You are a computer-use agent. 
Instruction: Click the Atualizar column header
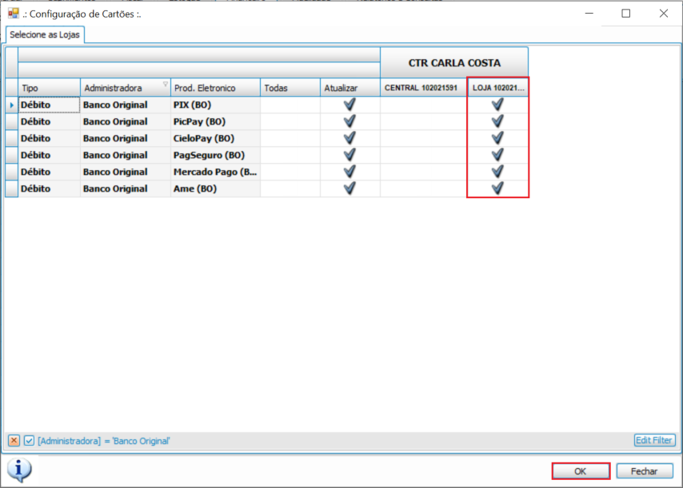pyautogui.click(x=350, y=88)
